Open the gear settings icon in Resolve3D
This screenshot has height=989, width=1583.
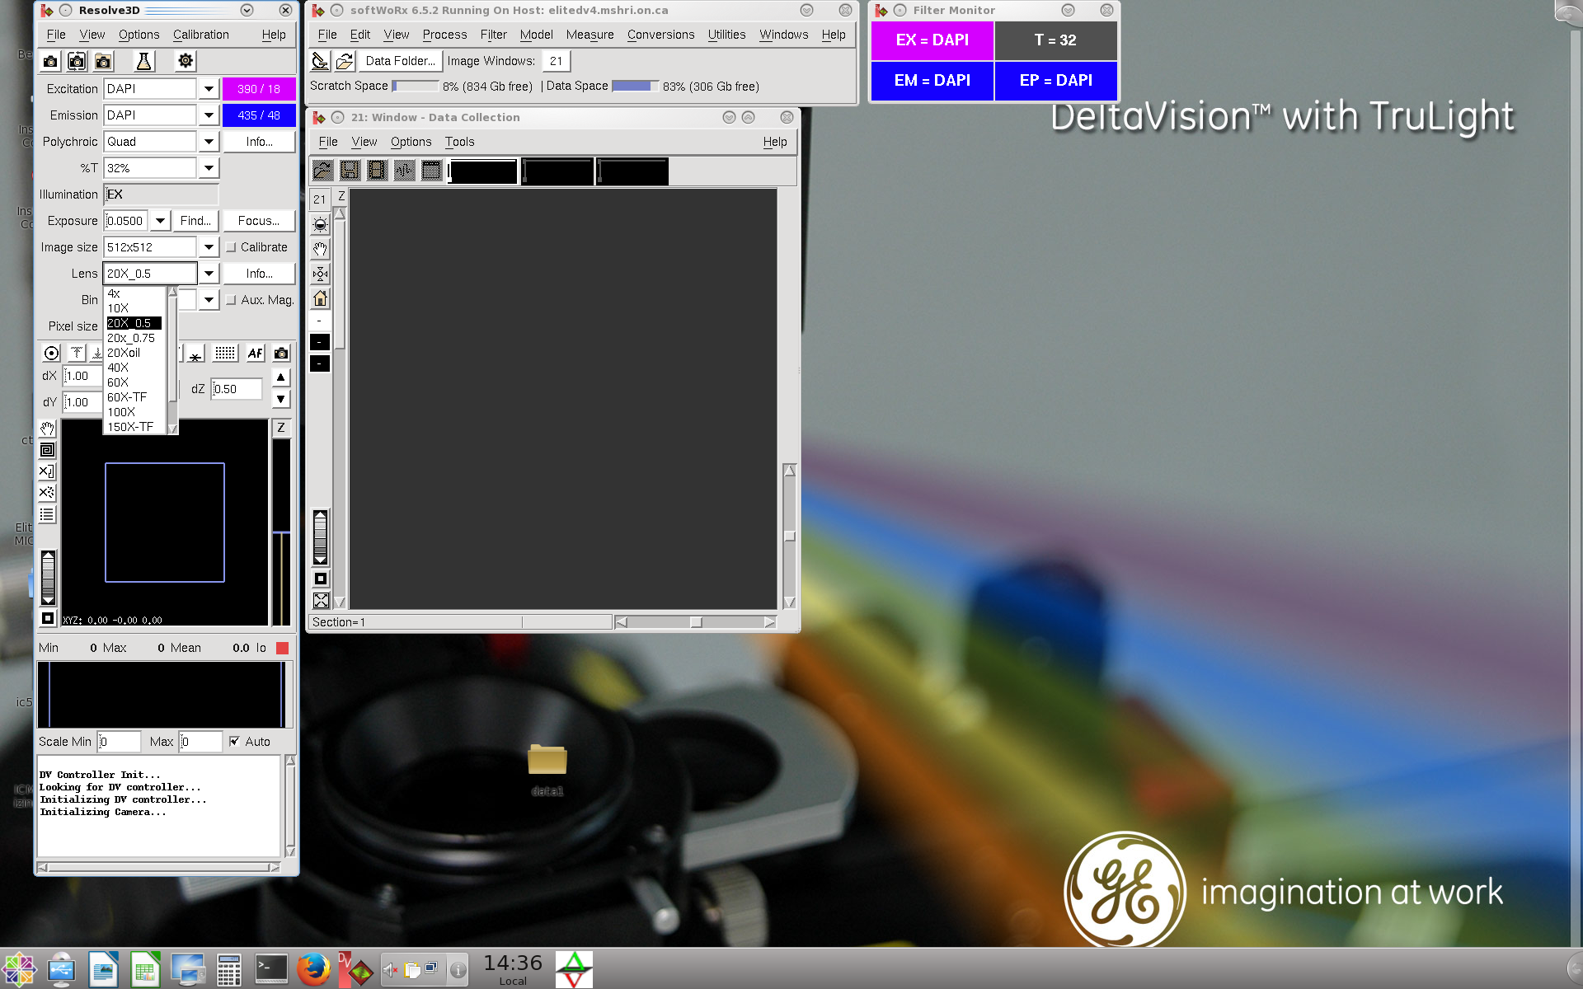click(186, 61)
